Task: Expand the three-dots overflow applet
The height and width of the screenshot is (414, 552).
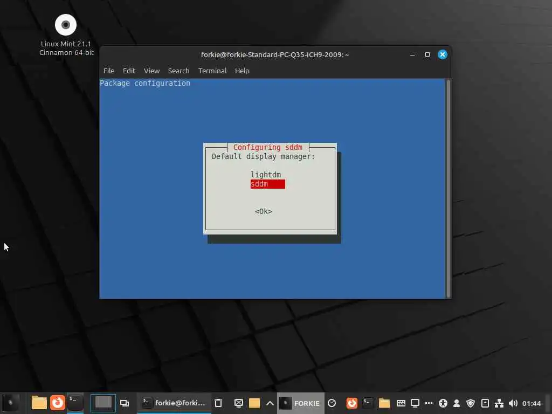Action: coord(429,403)
